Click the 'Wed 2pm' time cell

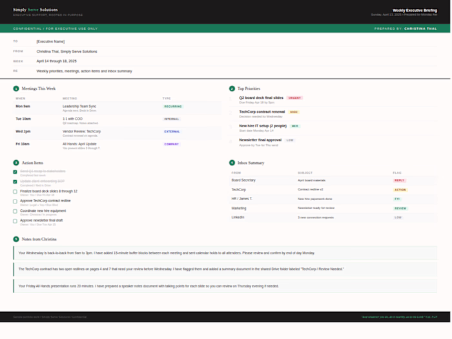[23, 132]
